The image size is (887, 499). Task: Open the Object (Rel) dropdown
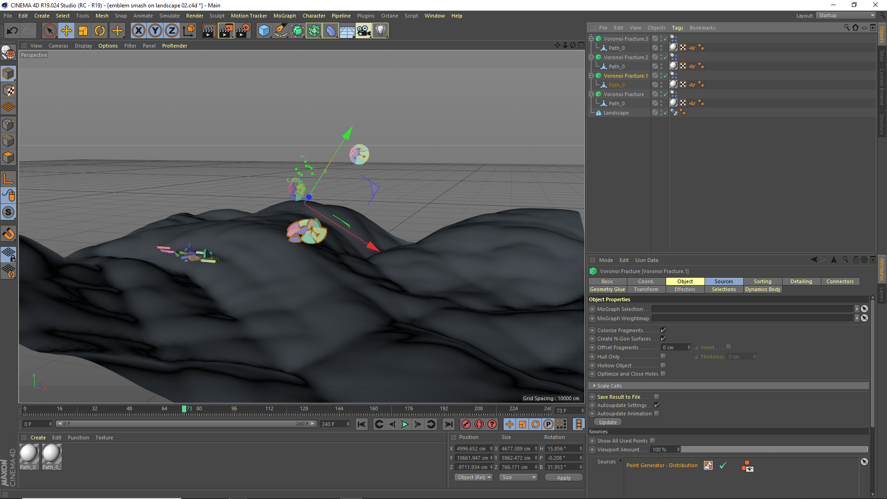pos(474,477)
